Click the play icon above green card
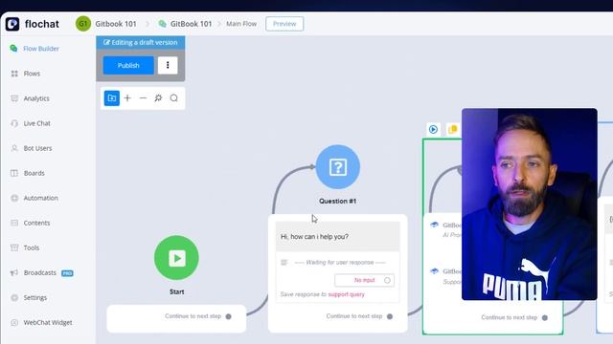 point(433,129)
